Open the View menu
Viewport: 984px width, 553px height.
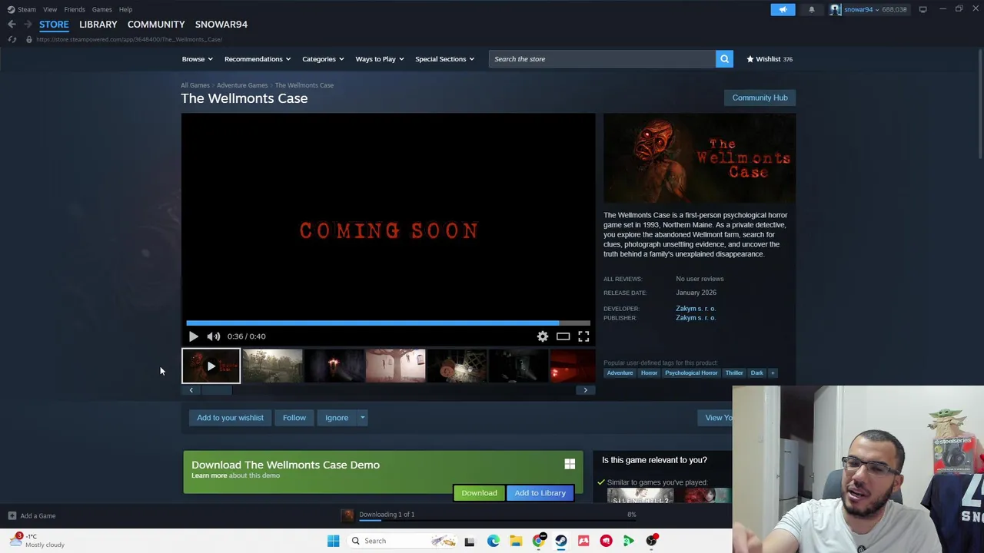pos(50,9)
